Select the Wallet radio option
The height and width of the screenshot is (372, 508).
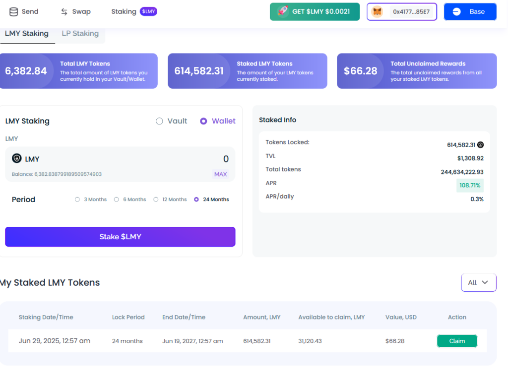[203, 121]
